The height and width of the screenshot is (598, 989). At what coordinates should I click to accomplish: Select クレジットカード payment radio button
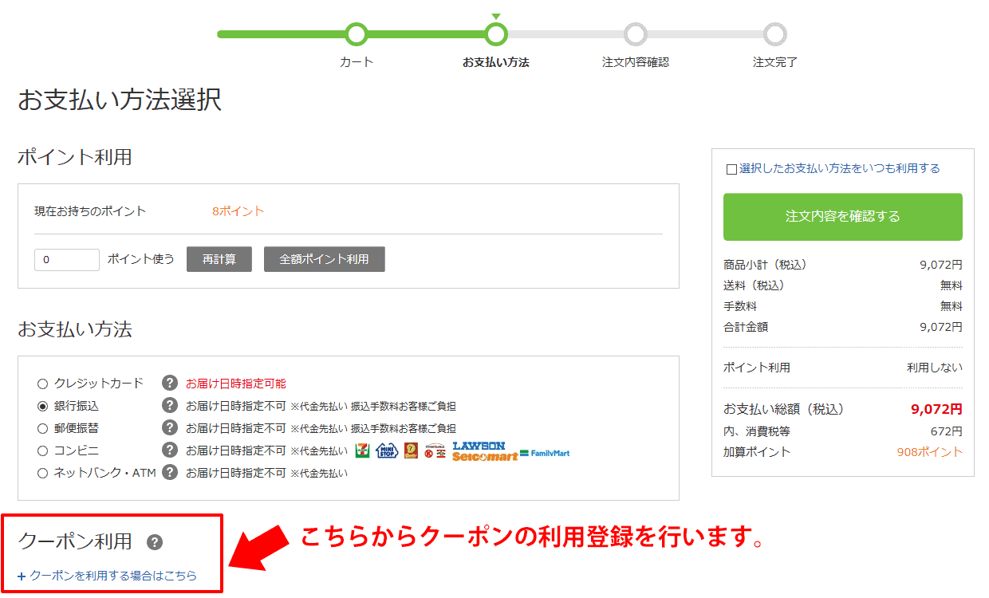(x=43, y=384)
